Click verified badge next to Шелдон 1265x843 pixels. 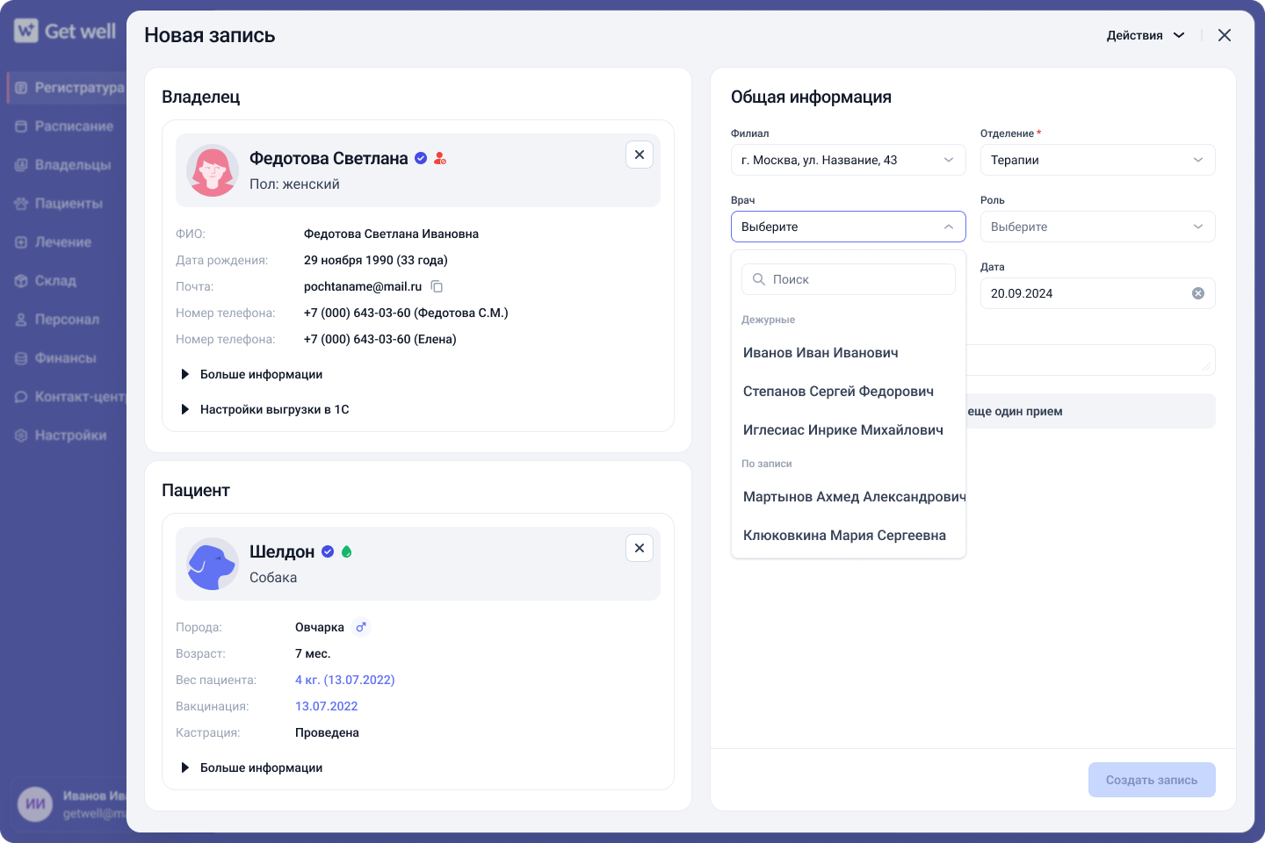(x=328, y=551)
